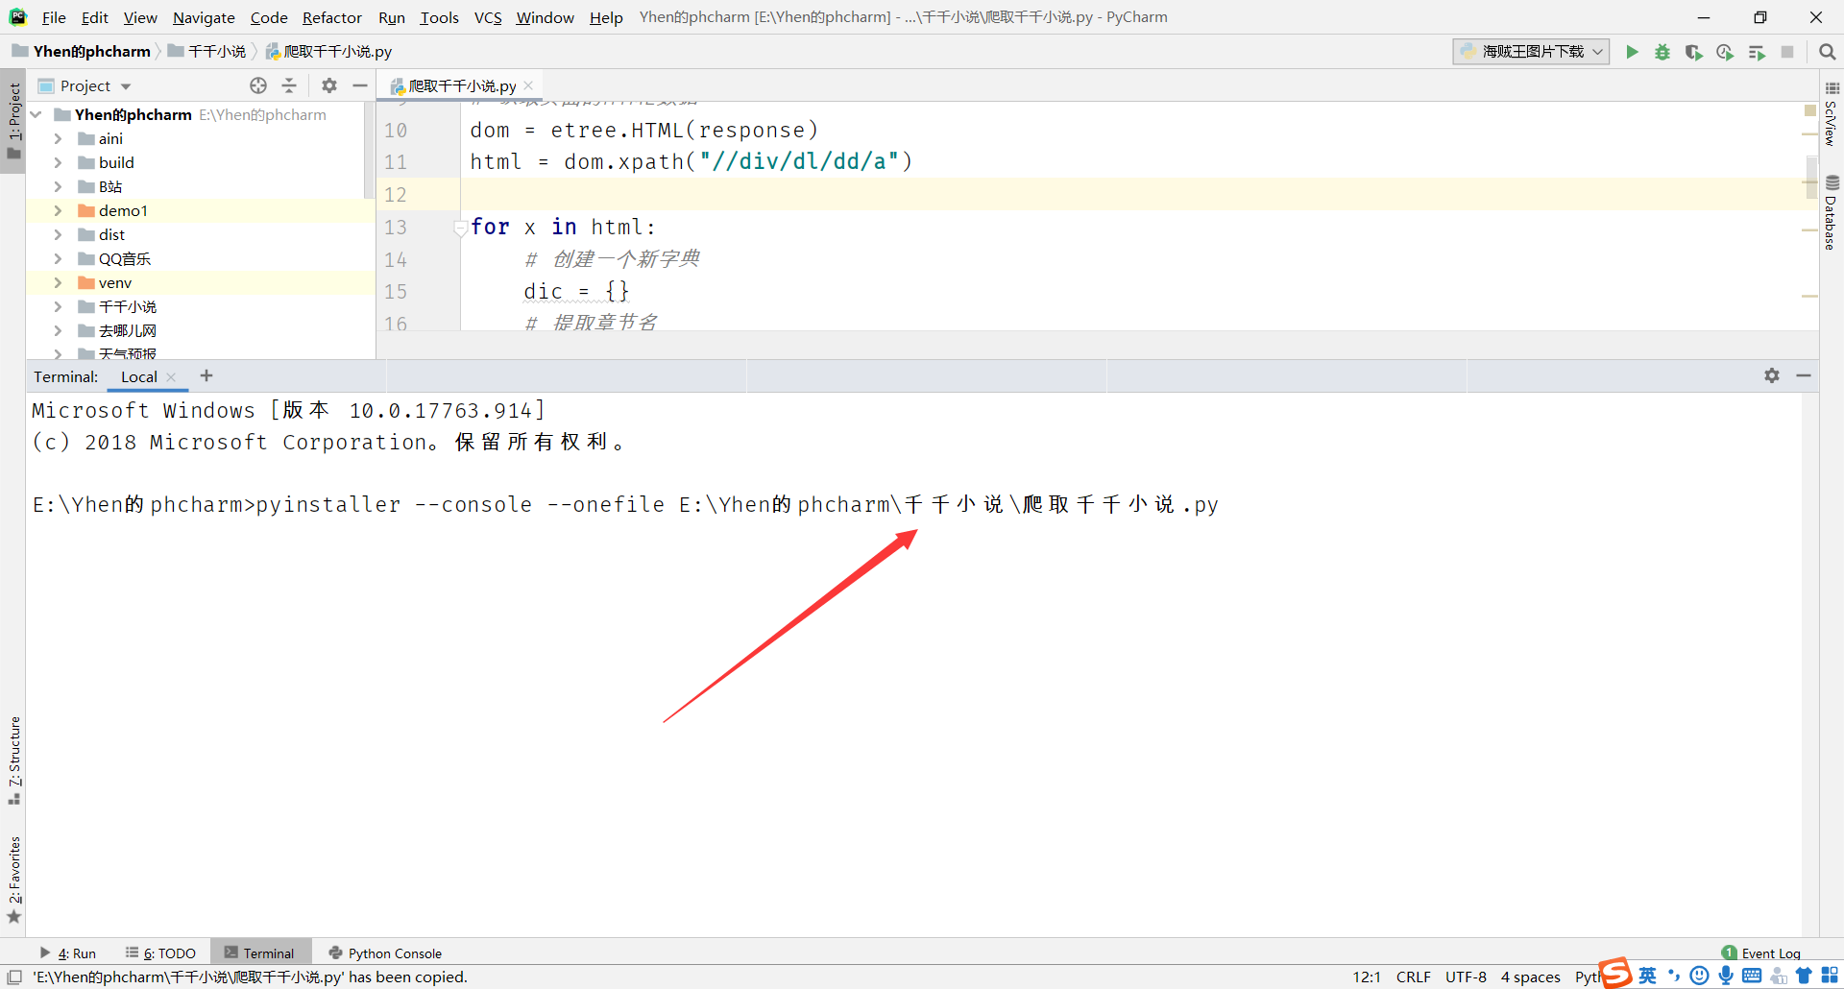Open the Tools menu

tap(439, 17)
